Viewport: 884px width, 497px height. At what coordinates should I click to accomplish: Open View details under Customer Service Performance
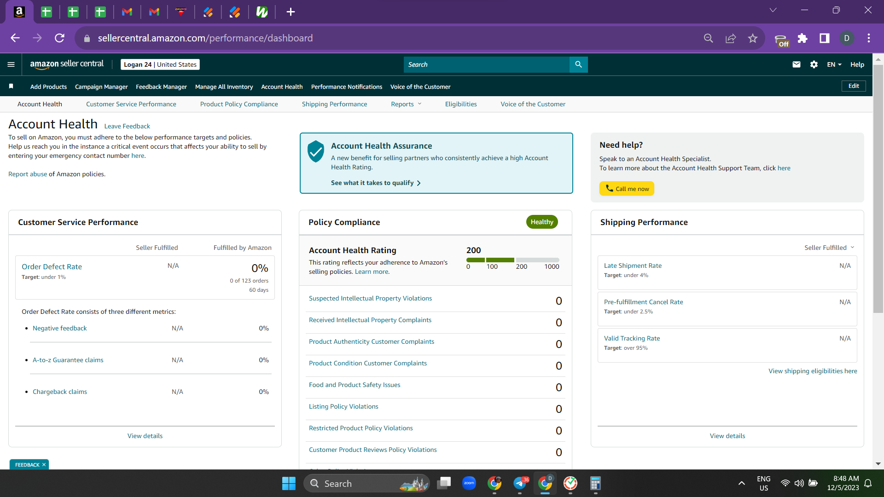pos(145,436)
